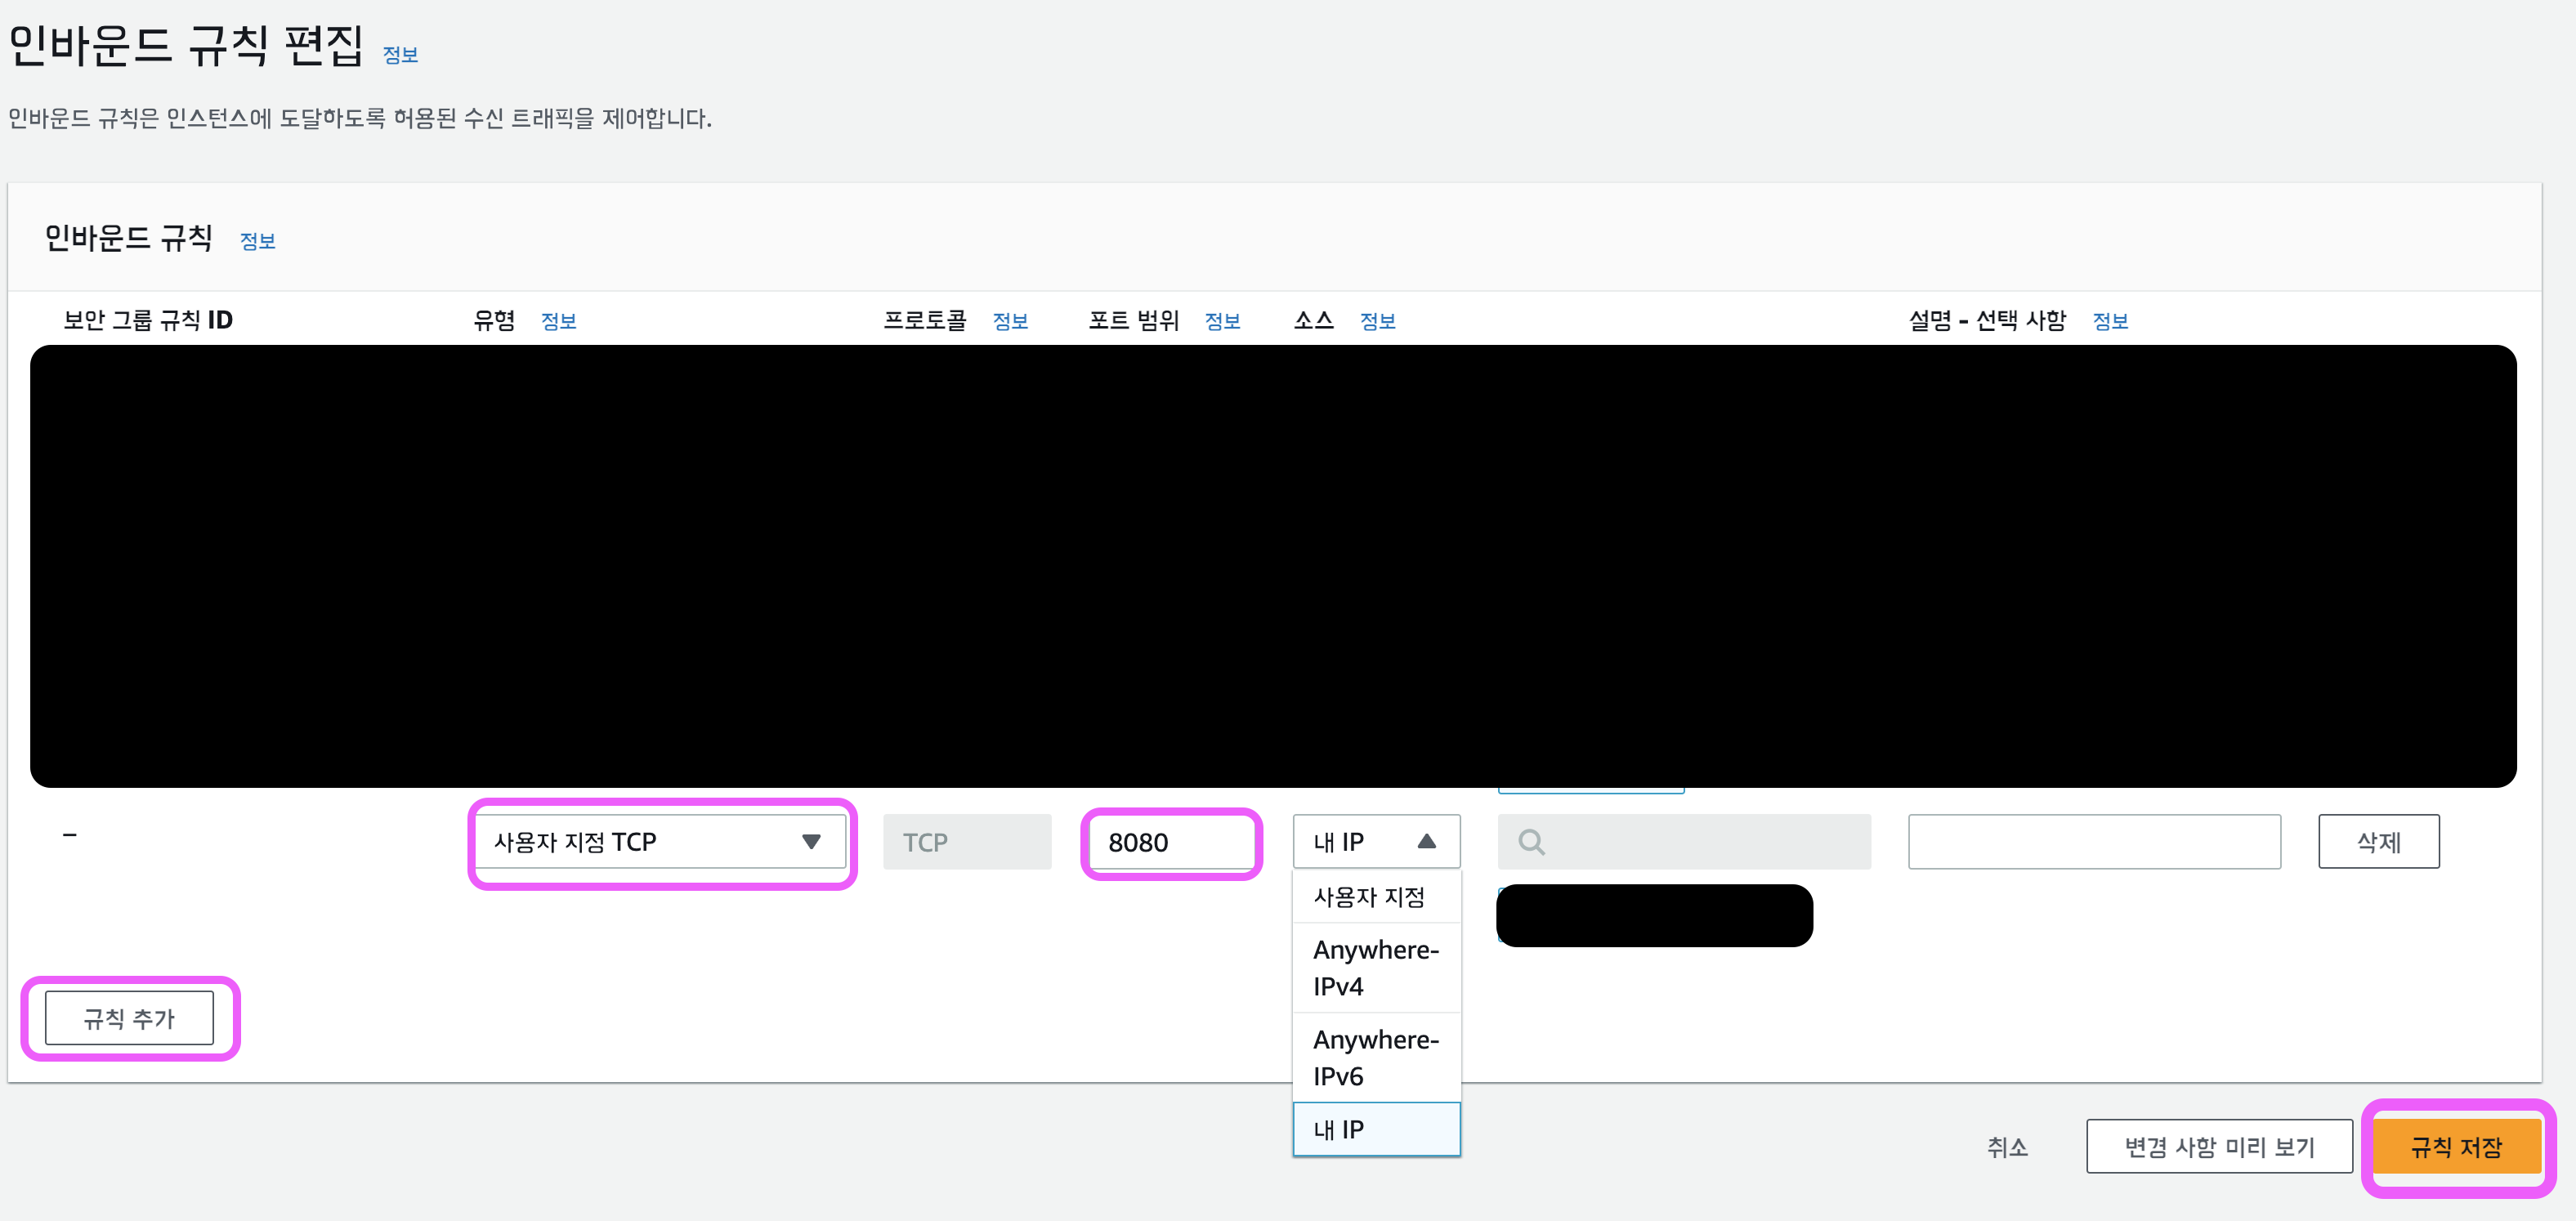Select 내 IP option in dropdown list
This screenshot has width=2576, height=1221.
(1375, 1129)
